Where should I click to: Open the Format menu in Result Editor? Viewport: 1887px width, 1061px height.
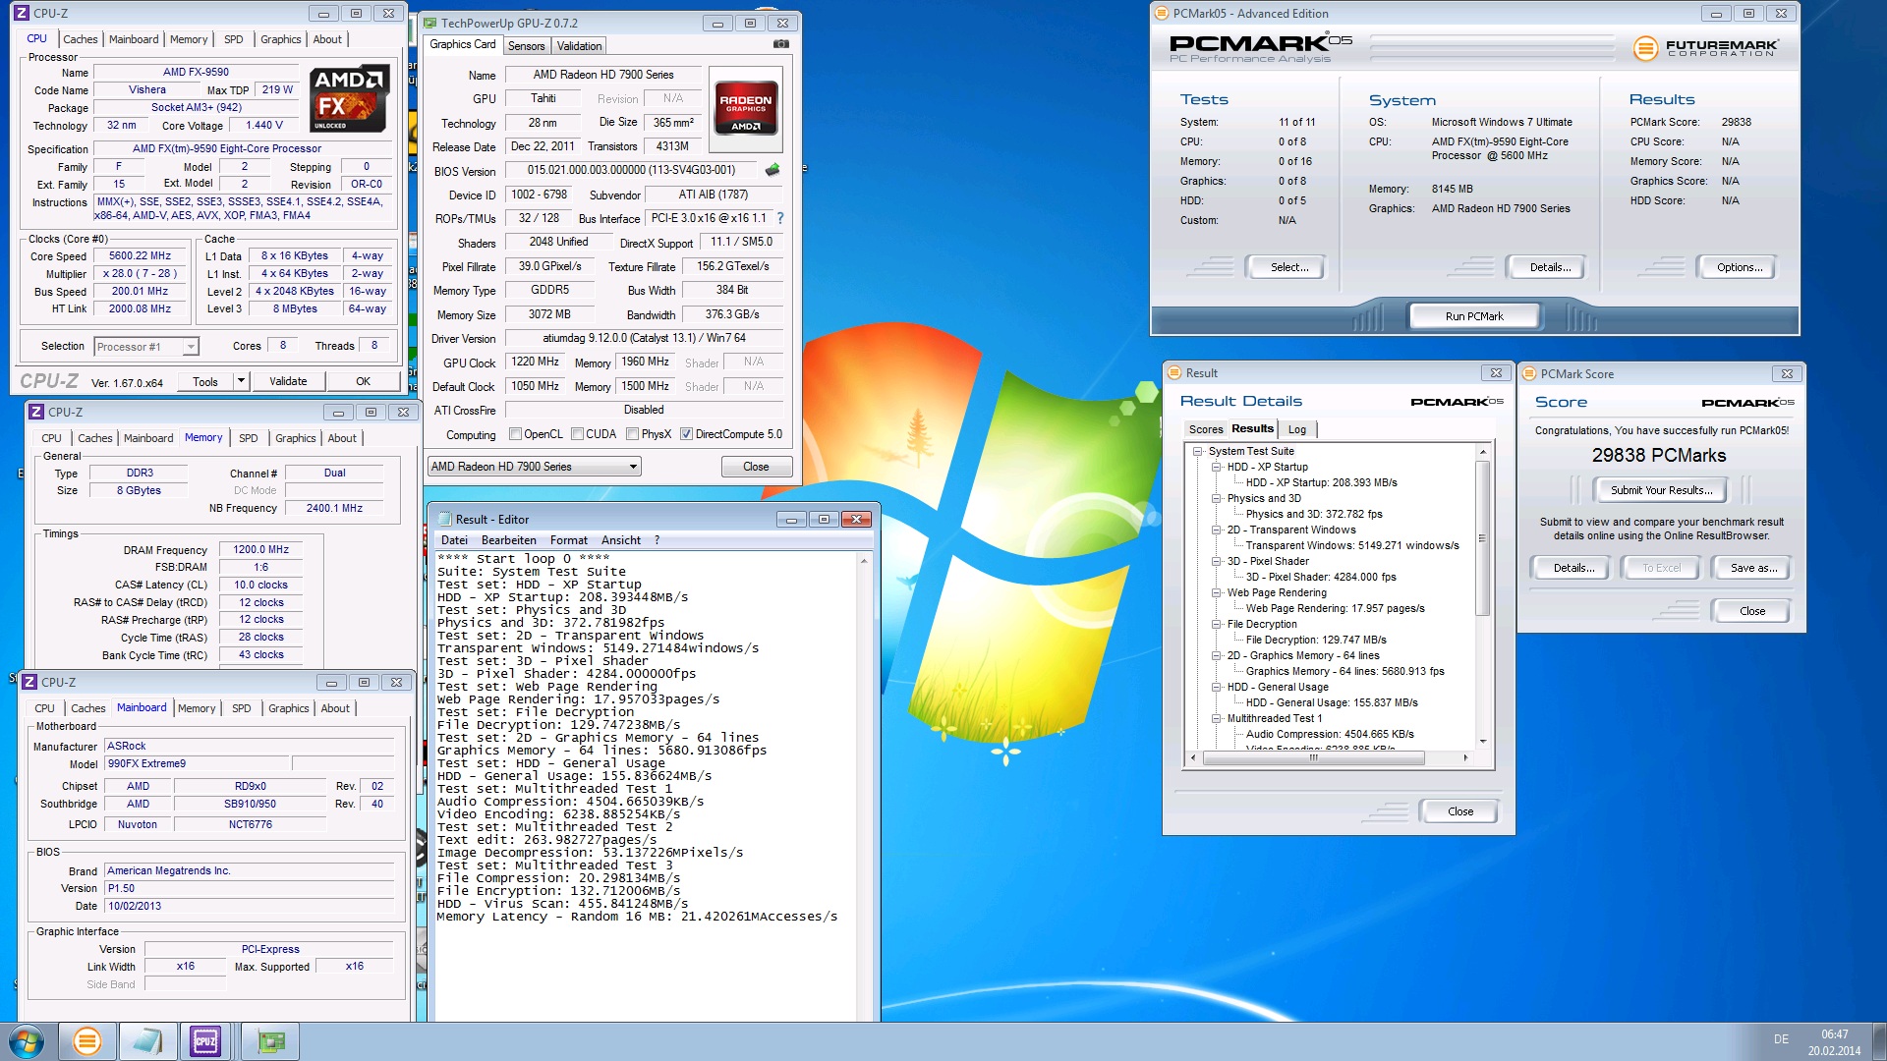pyautogui.click(x=569, y=540)
